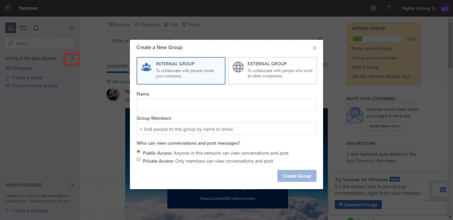Click the feed options gear icon
Image resolution: width=453 pixels, height=220 pixels.
point(326,65)
